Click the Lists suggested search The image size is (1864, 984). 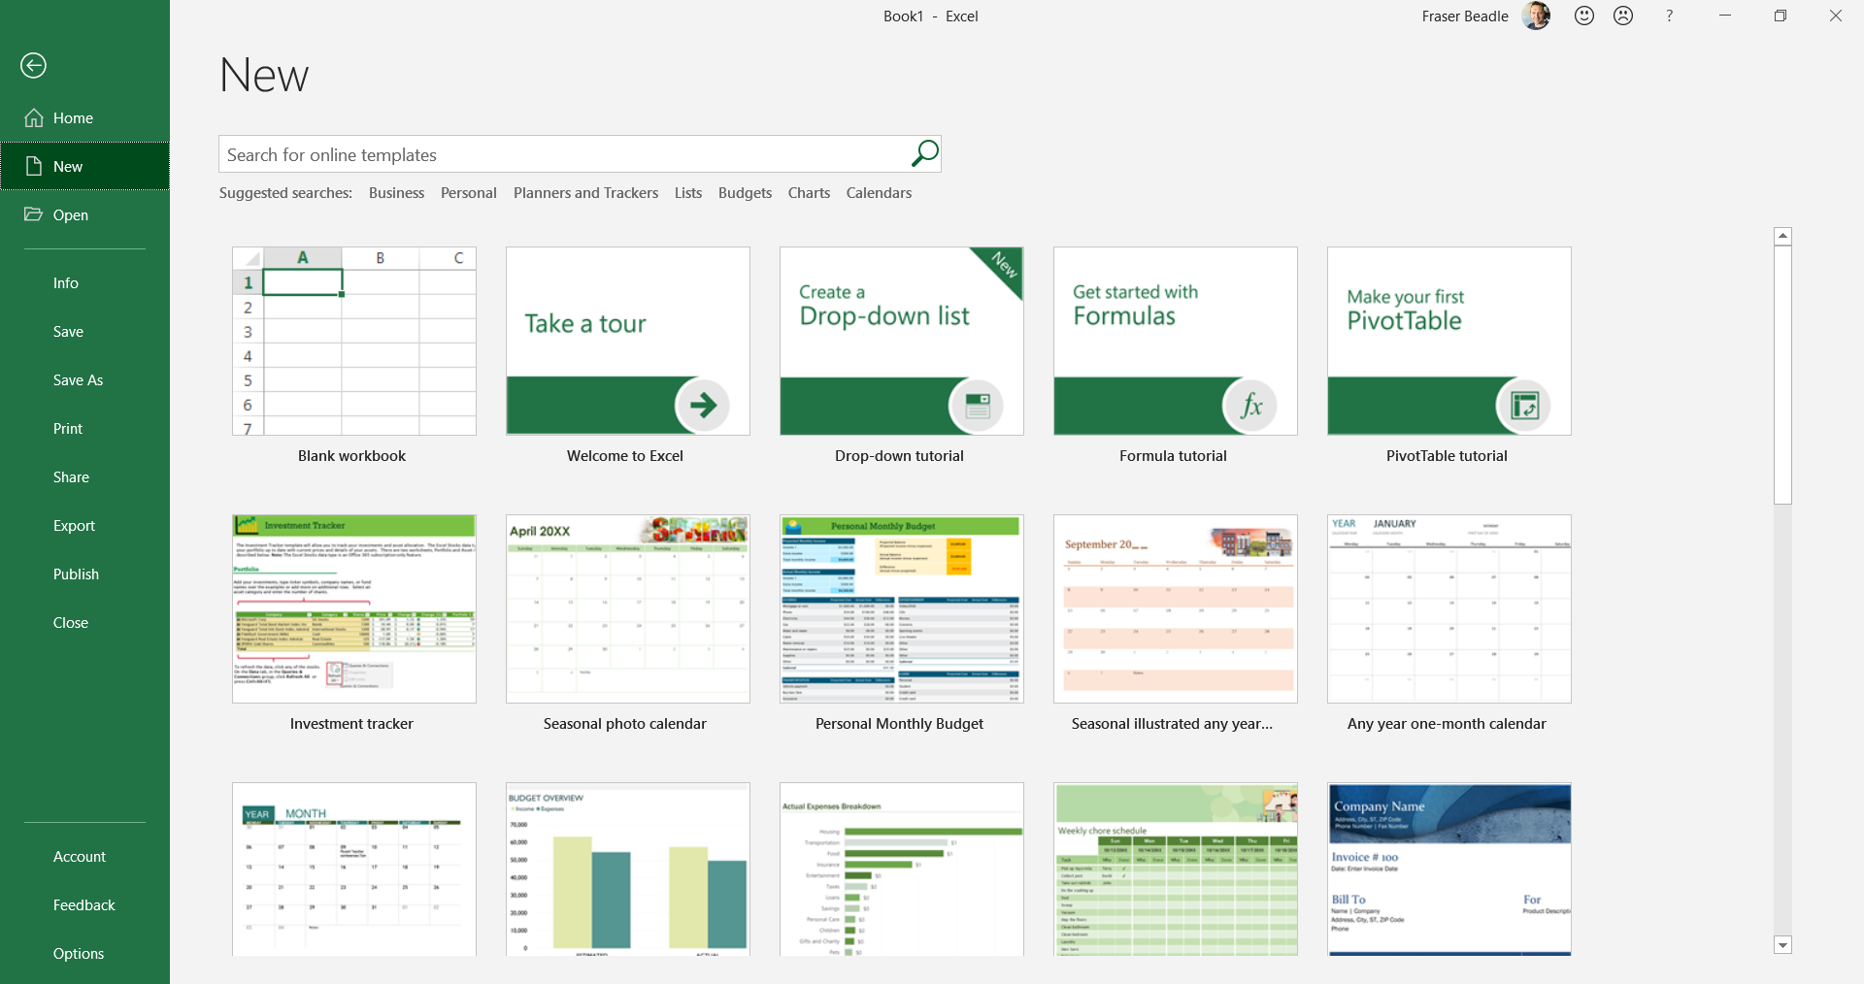(x=688, y=192)
